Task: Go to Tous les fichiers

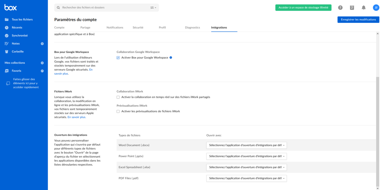Action: [22, 19]
